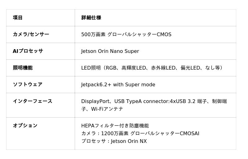Click the 項目 column header

[18, 18]
